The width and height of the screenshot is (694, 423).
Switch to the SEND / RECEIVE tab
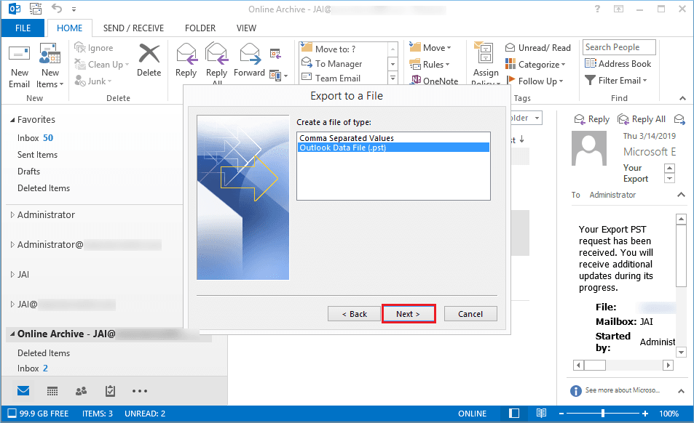pyautogui.click(x=134, y=28)
